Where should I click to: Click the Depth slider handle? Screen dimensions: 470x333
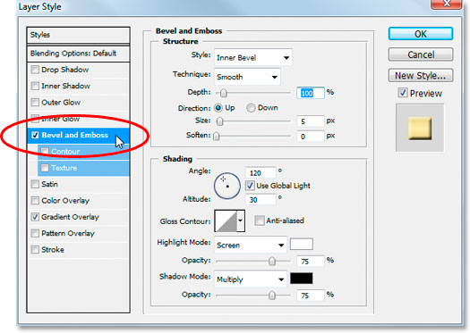(223, 93)
